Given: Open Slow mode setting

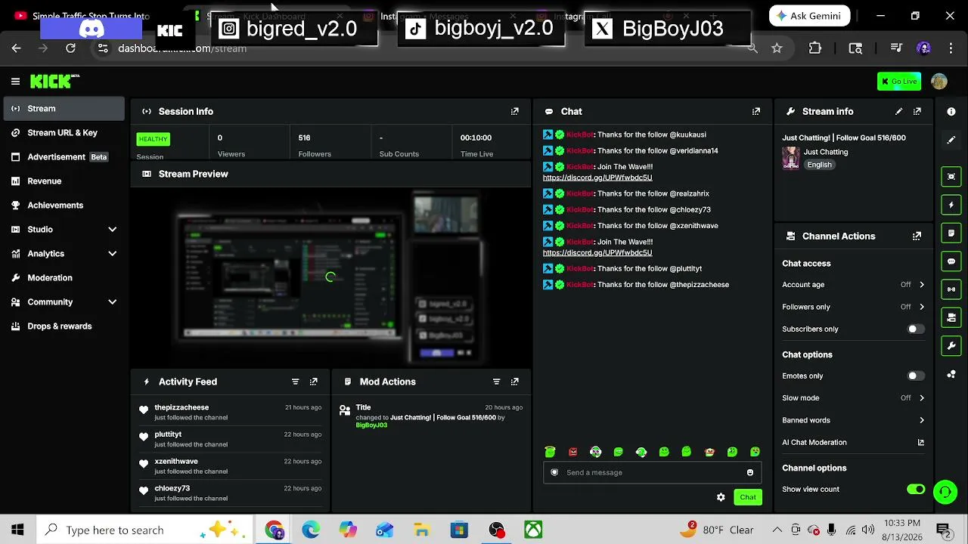Looking at the screenshot, I should 853,398.
